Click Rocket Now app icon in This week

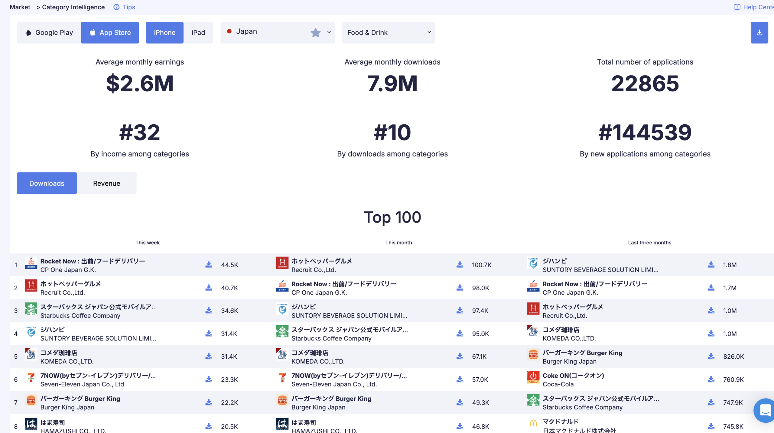[31, 263]
